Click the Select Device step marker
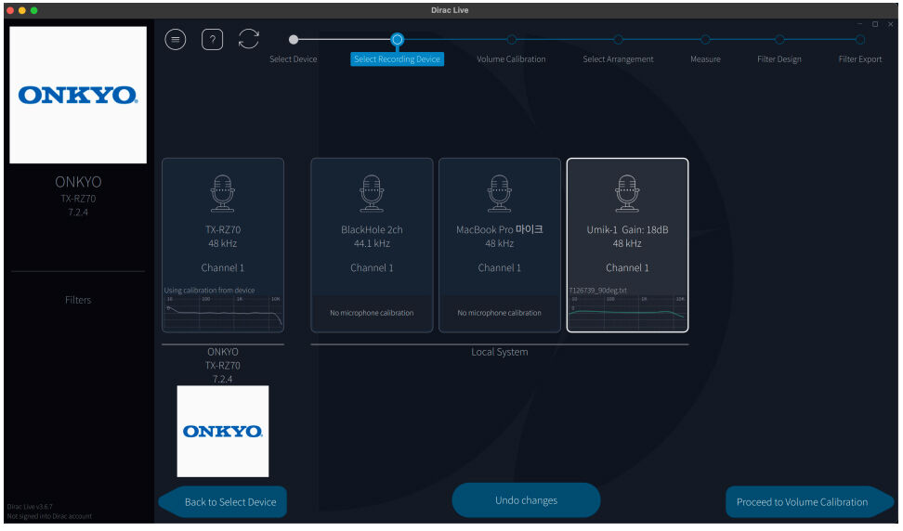This screenshot has height=531, width=903. 294,40
